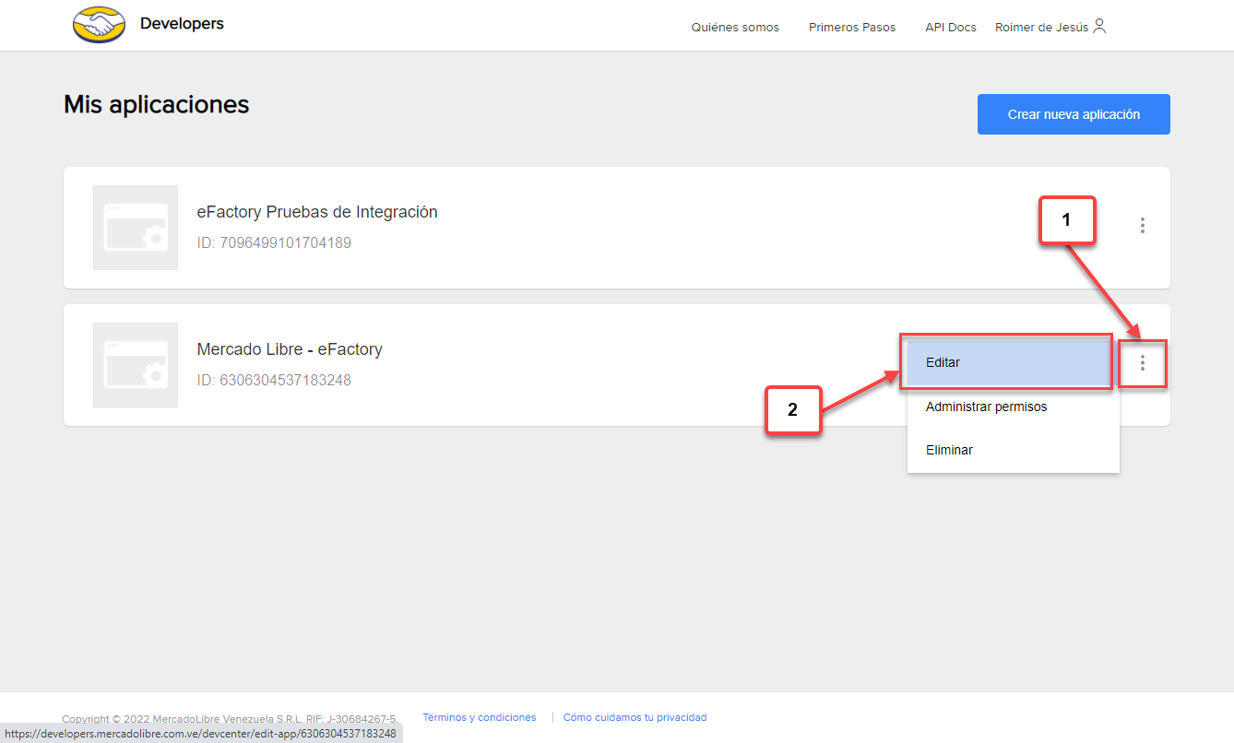Click the Mis aplicaciones heading
Screen dimensions: 1234x743
click(x=157, y=104)
